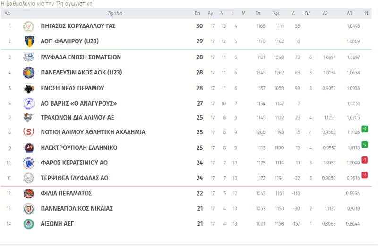
Task: Click the ΑΙΞΩΝΗ ΑΕΓ team logo
Action: pos(28,223)
